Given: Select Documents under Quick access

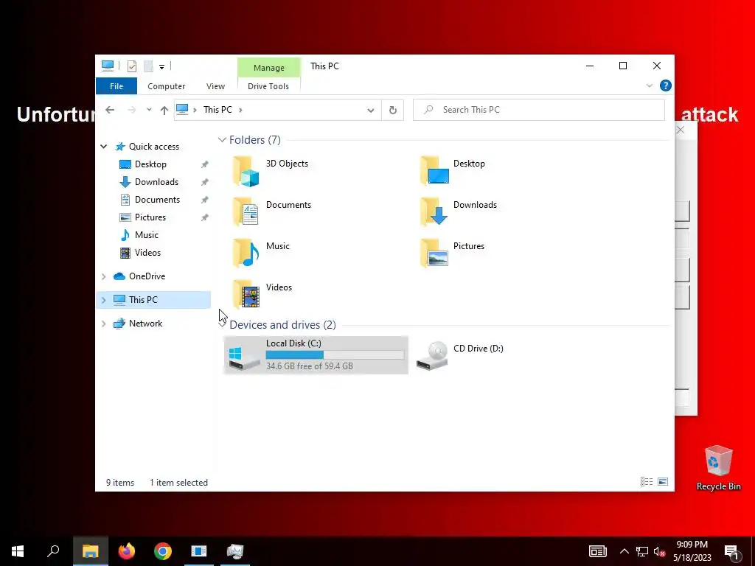Looking at the screenshot, I should pyautogui.click(x=157, y=200).
